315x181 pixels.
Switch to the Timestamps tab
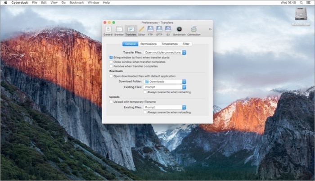click(x=169, y=44)
